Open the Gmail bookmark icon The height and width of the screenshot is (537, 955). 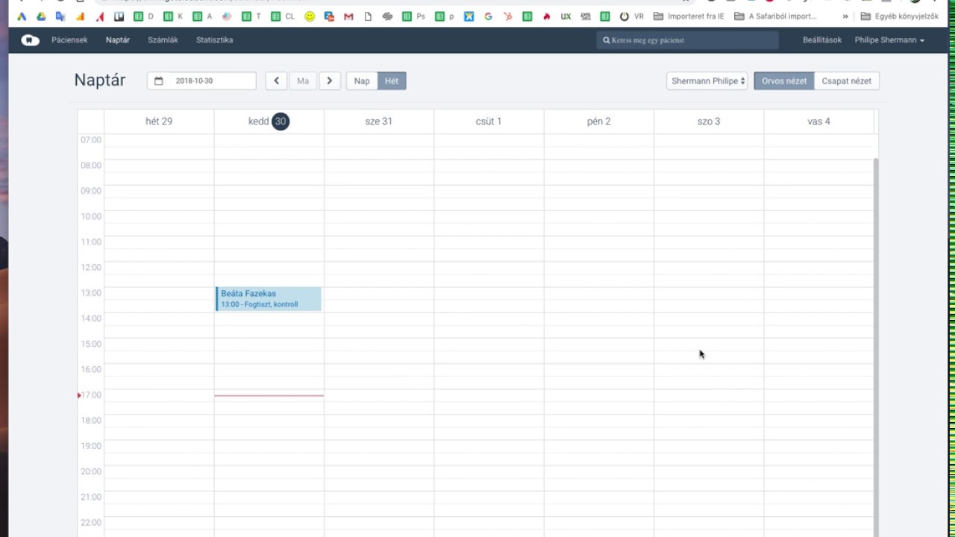coord(348,16)
